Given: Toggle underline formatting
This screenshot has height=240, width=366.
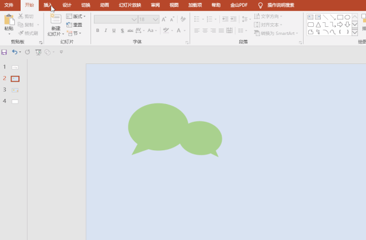Looking at the screenshot, I should 114,30.
